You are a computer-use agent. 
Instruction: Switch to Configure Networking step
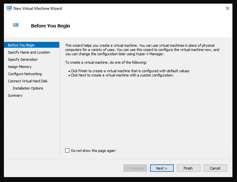coord(25,74)
